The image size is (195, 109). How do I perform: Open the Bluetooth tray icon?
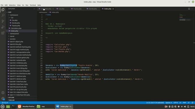point(169,107)
